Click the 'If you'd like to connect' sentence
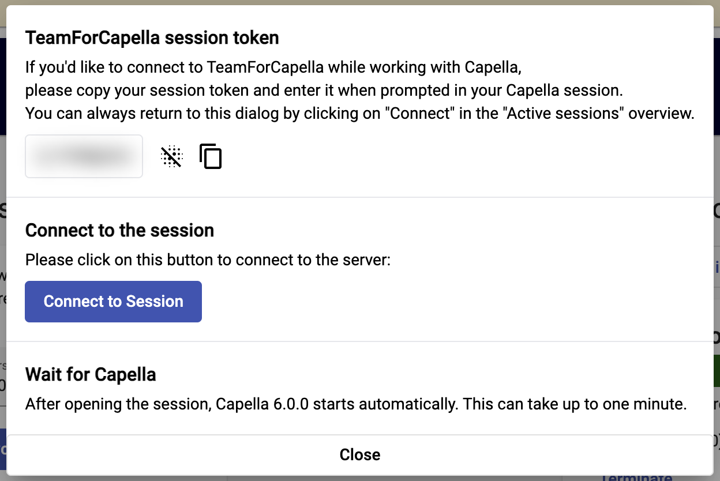The width and height of the screenshot is (720, 481). click(x=273, y=67)
